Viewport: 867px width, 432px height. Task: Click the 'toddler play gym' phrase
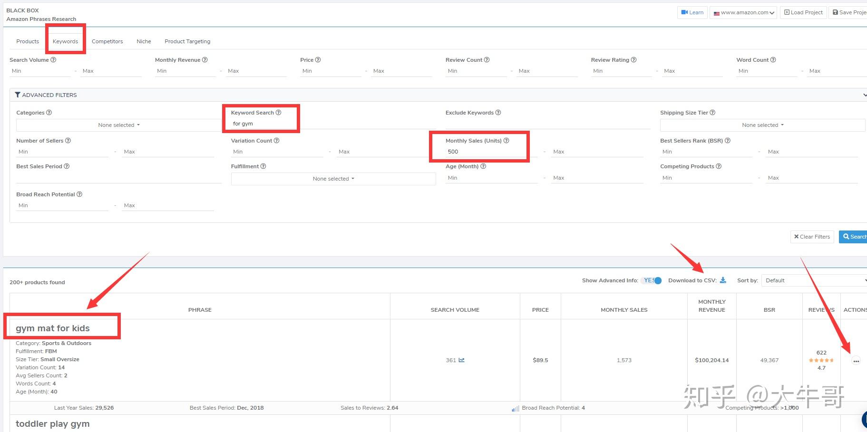tap(53, 424)
